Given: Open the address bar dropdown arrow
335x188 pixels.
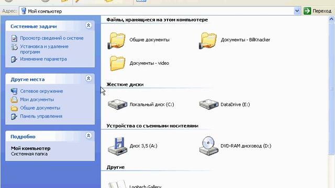Looking at the screenshot, I should point(297,11).
